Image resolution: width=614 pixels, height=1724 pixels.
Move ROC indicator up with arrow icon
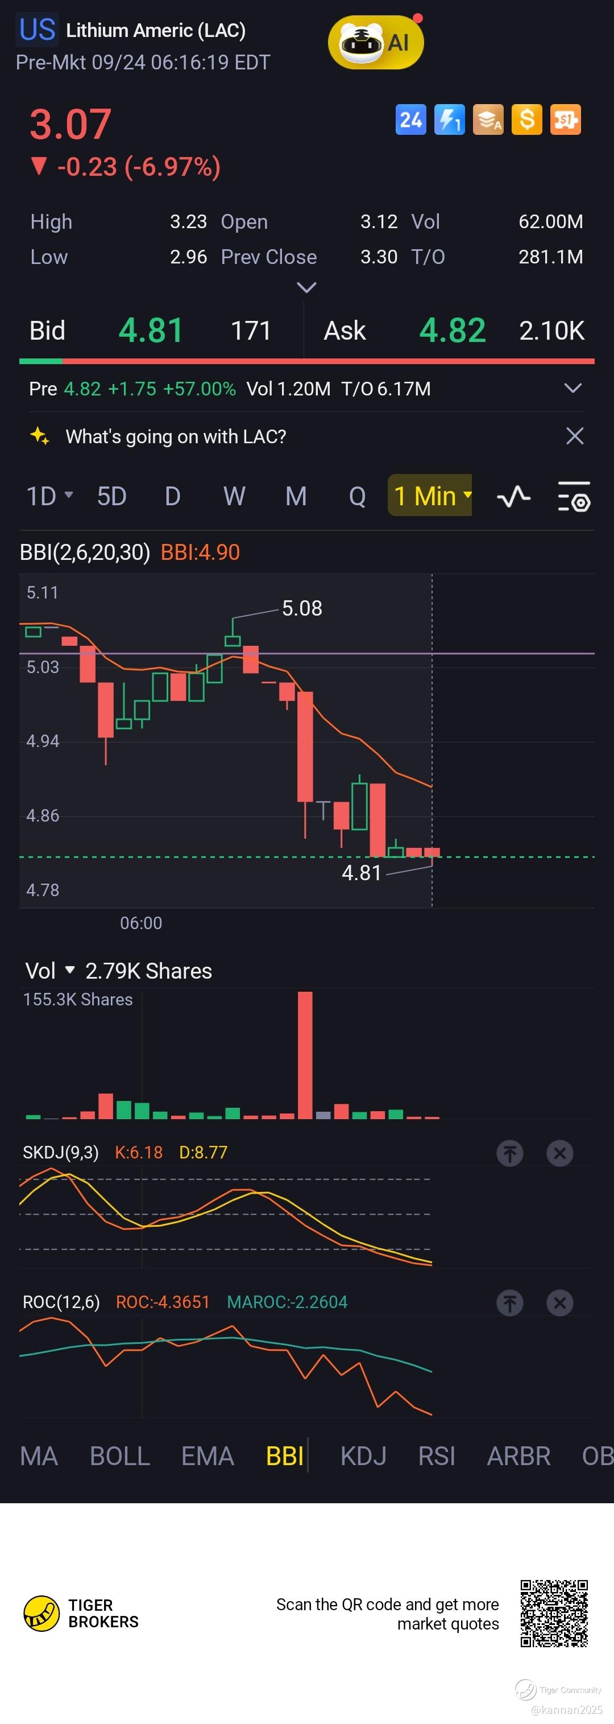509,1303
